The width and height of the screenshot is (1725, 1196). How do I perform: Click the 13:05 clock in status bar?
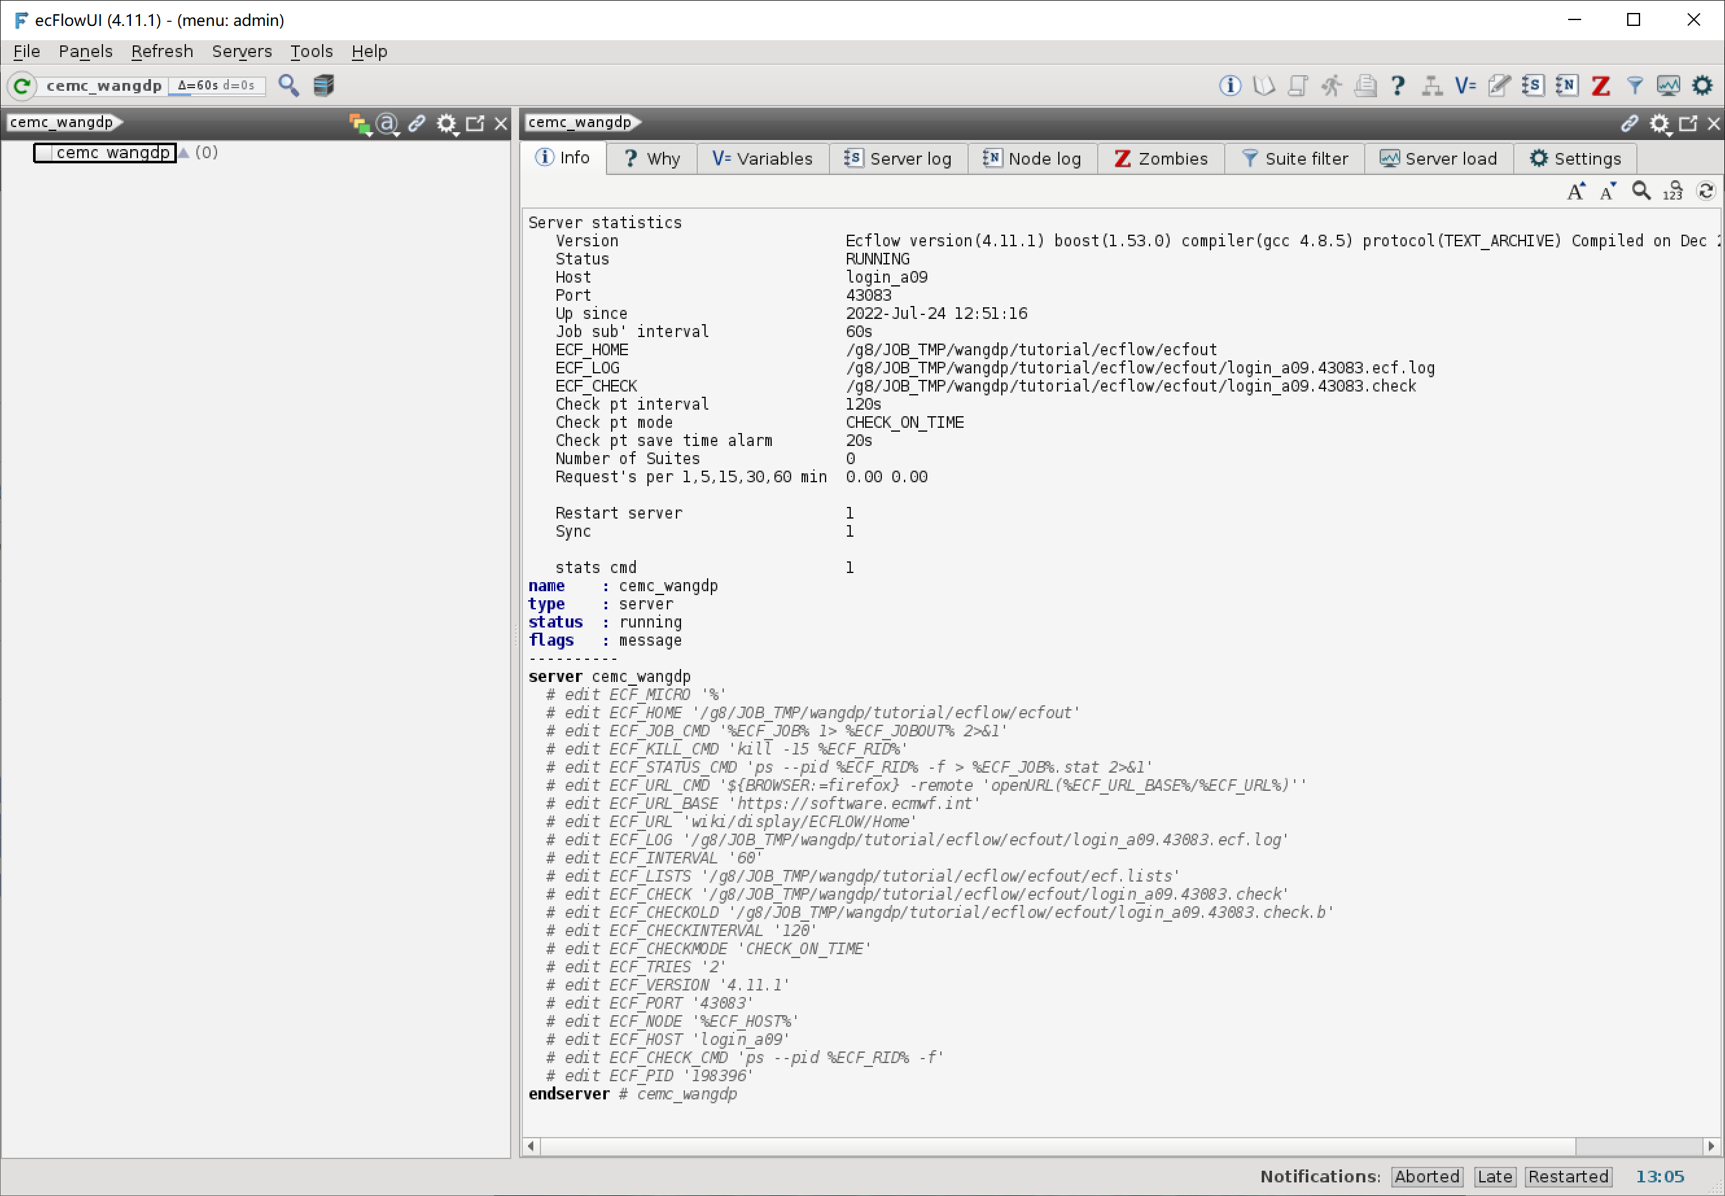pos(1660,1177)
